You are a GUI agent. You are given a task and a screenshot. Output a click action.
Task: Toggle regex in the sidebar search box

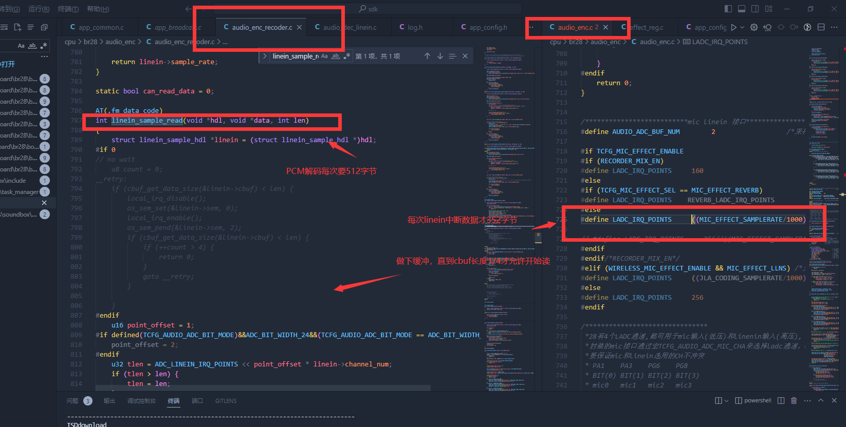[x=44, y=46]
